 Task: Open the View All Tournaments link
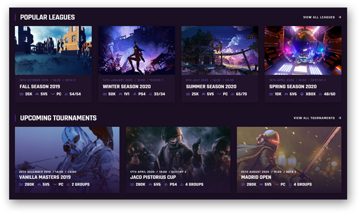pos(314,118)
